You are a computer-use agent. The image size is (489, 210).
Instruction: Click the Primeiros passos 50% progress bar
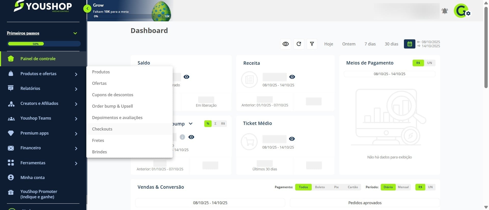click(44, 44)
